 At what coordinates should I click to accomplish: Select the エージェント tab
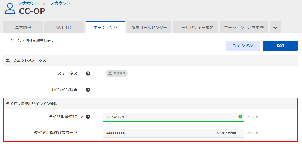pos(105,28)
